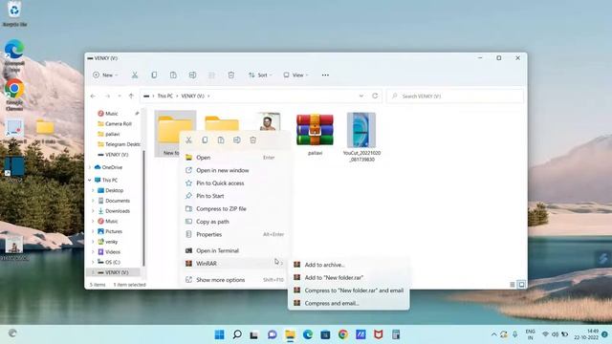612x344 pixels.
Task: Select Pin to Start
Action: click(235, 196)
